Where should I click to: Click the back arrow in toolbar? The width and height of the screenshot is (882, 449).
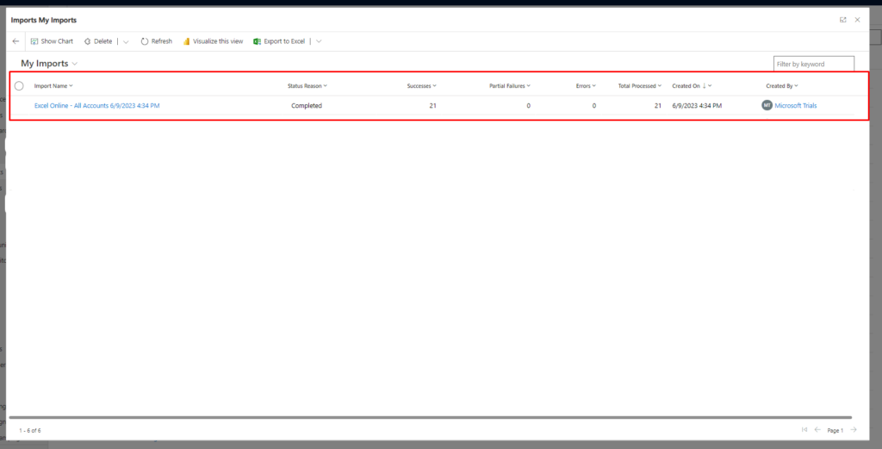point(16,41)
